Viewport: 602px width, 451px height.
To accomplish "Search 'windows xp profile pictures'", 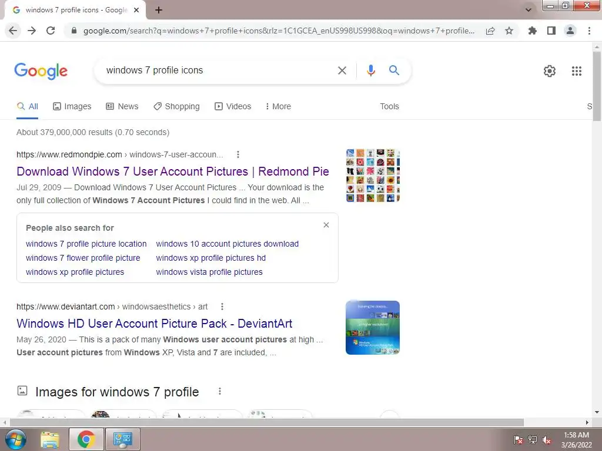I will [x=75, y=272].
